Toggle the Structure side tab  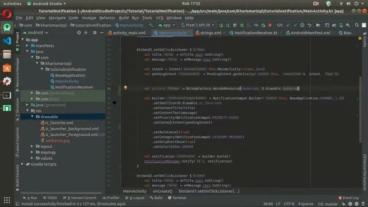pyautogui.click(x=17, y=110)
